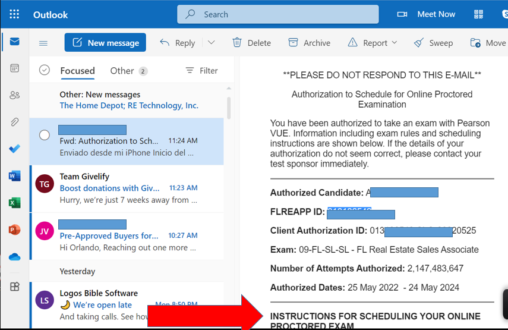Launch PowerPoint from the sidebar
Image resolution: width=508 pixels, height=330 pixels.
(x=15, y=230)
